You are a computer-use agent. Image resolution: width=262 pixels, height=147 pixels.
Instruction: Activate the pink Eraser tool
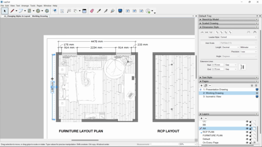(x=92, y=11)
